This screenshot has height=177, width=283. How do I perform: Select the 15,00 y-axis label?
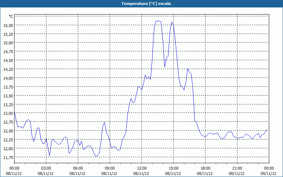tap(8, 43)
